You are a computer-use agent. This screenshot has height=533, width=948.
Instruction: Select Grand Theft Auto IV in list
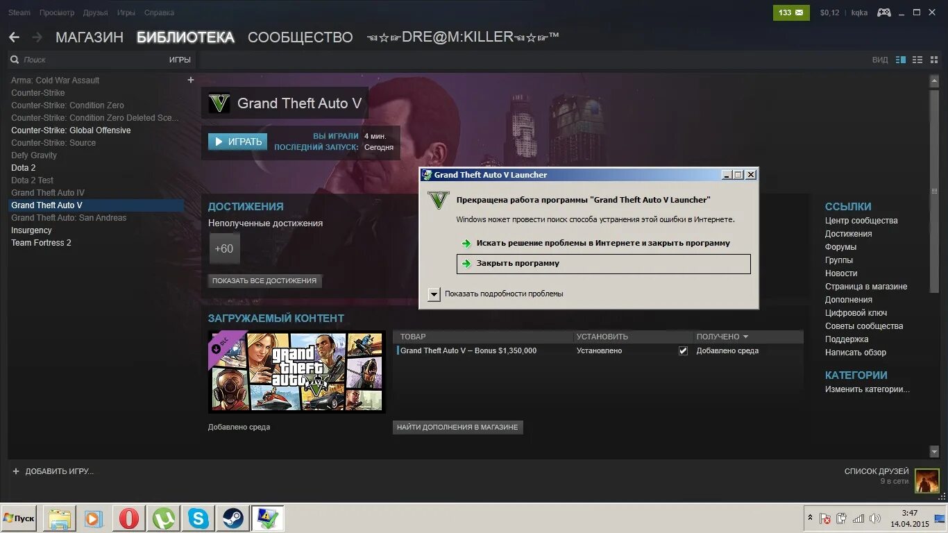(48, 193)
